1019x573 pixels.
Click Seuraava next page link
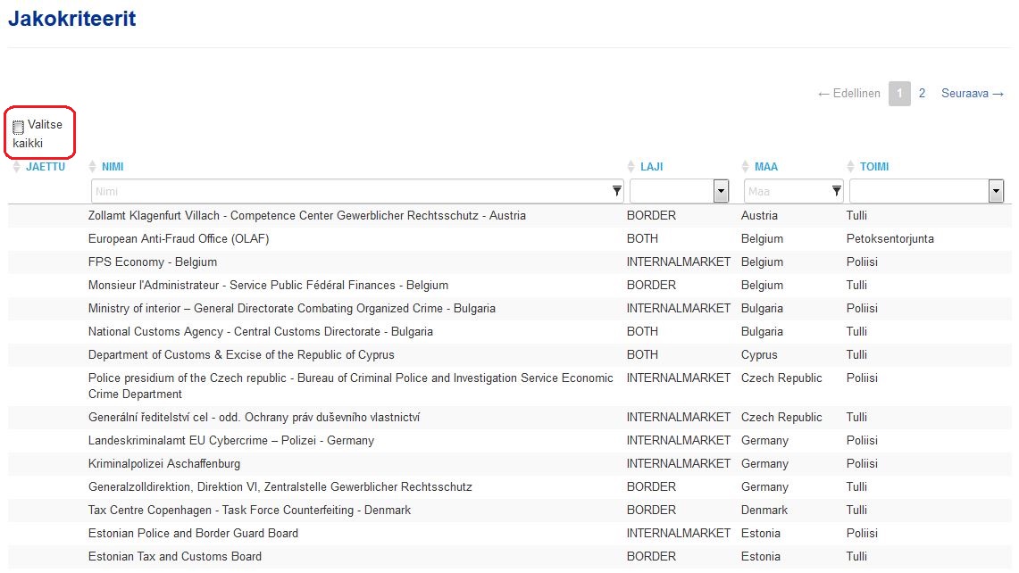[973, 94]
